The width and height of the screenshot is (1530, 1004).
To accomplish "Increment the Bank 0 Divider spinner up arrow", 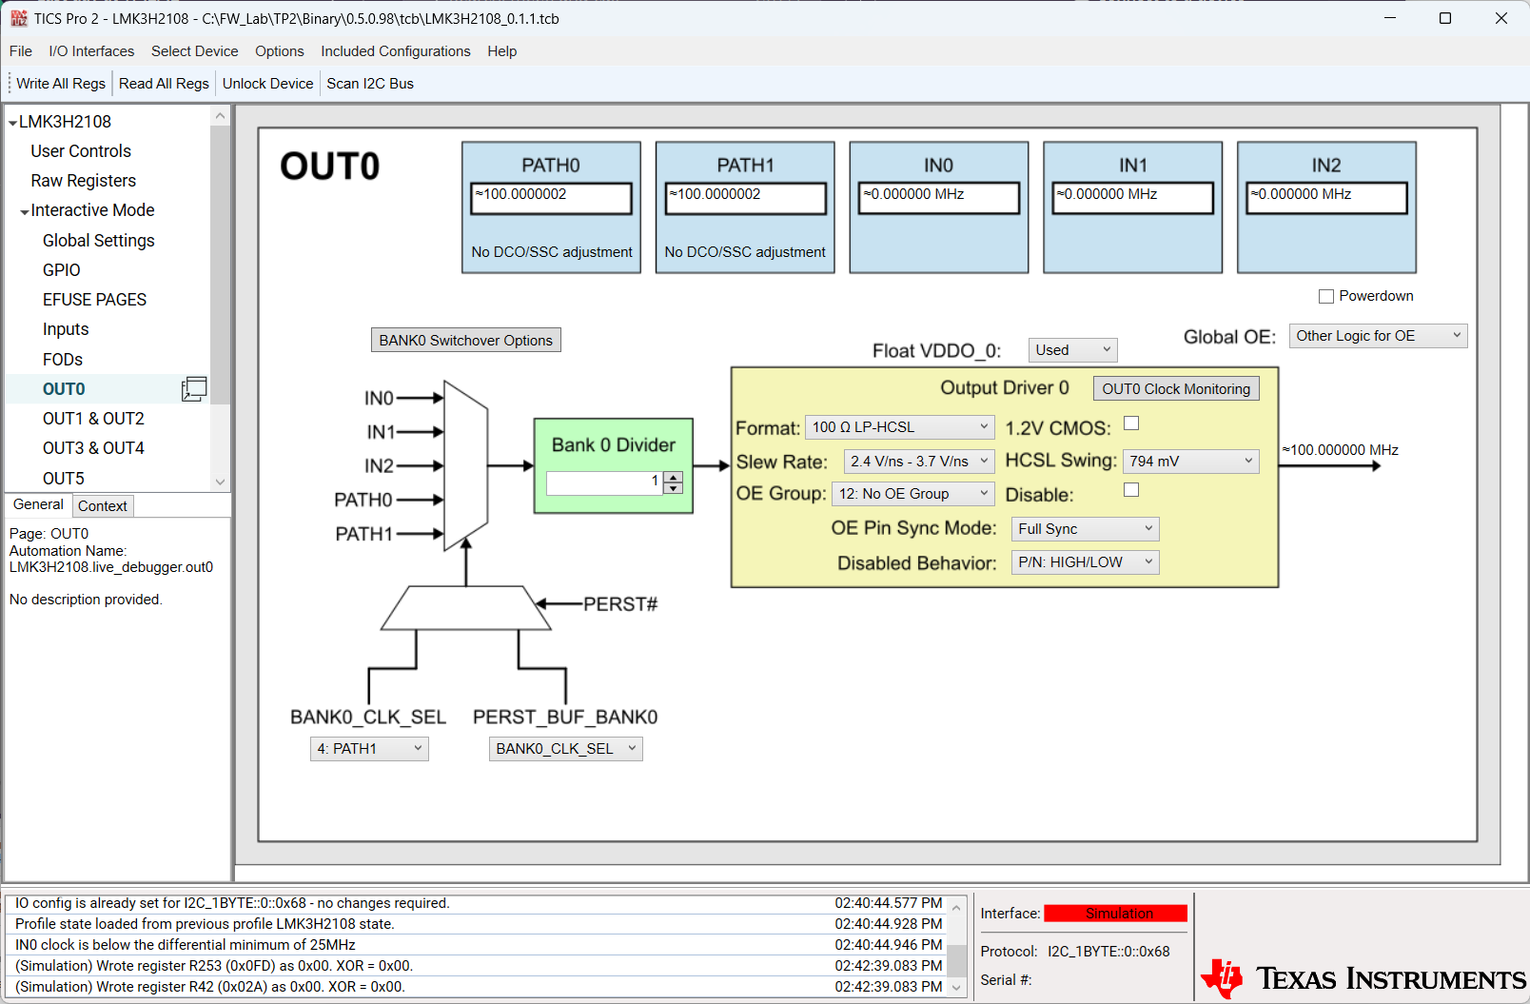I will [674, 477].
